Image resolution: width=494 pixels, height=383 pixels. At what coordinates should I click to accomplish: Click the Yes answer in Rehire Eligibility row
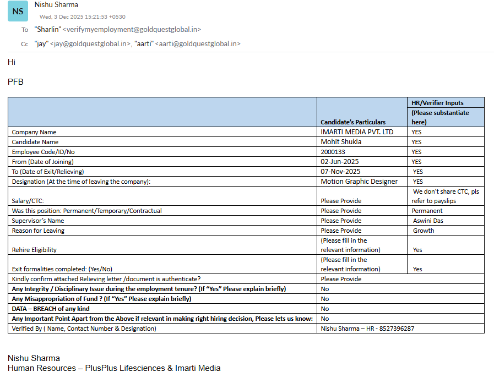click(417, 250)
